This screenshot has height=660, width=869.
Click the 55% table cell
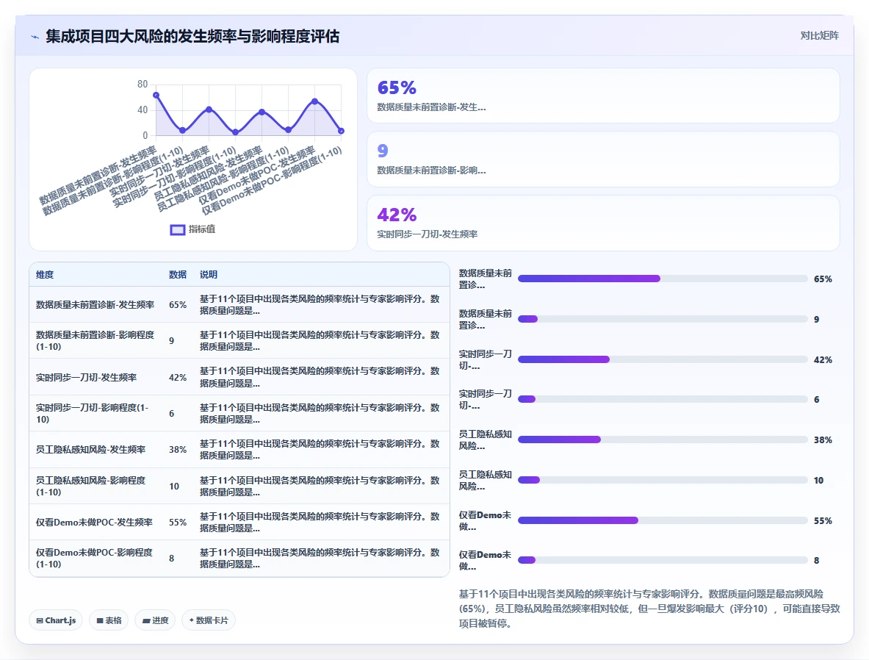tap(178, 522)
